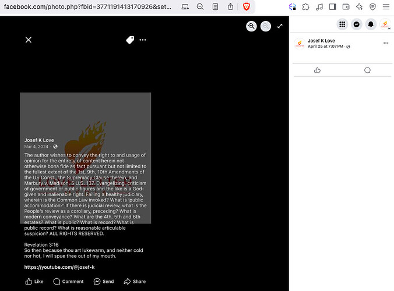
Task: Toggle the browser sidebar panel
Action: point(332,7)
